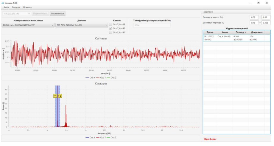Open the Действия panel header
Image resolution: width=274 pixels, height=146 pixels.
pos(208,12)
